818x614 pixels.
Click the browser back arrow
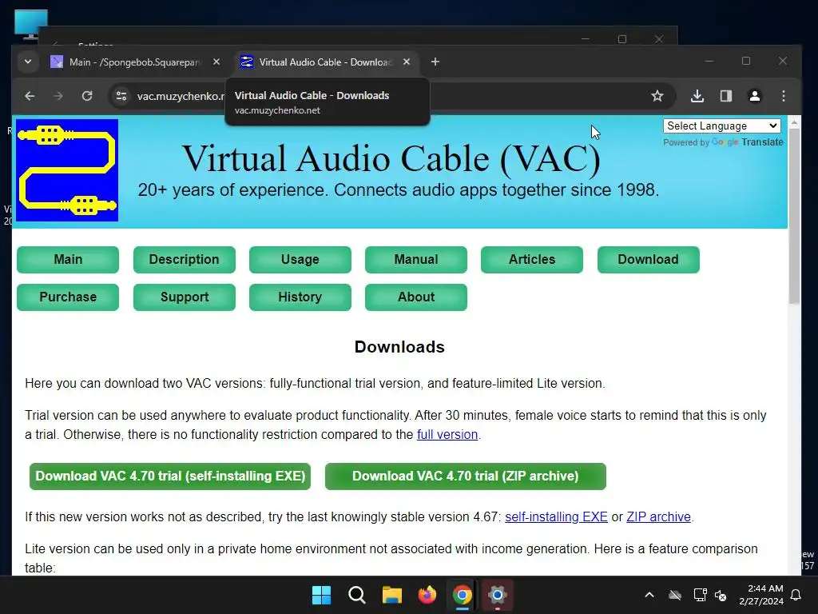coord(30,96)
